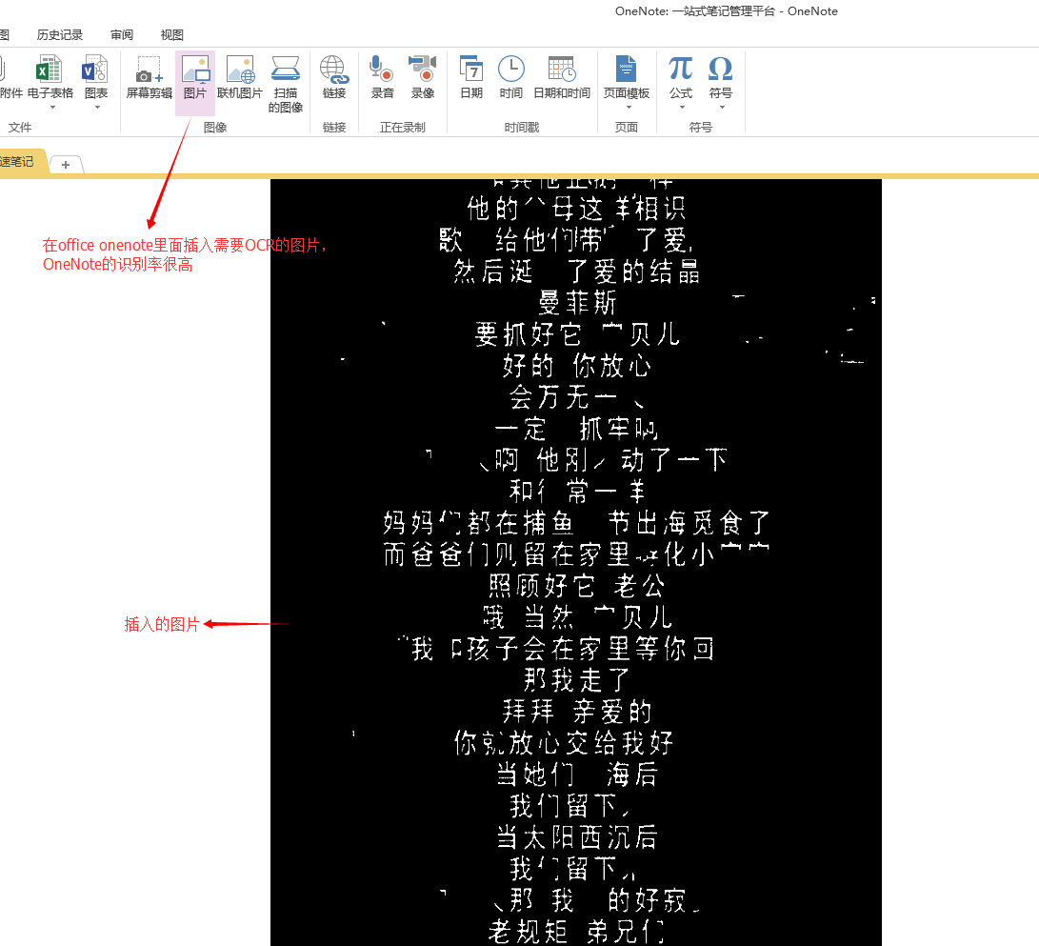Expand the 图表 Visio diagram dropdown
Image resolution: width=1039 pixels, height=946 pixels.
[96, 107]
